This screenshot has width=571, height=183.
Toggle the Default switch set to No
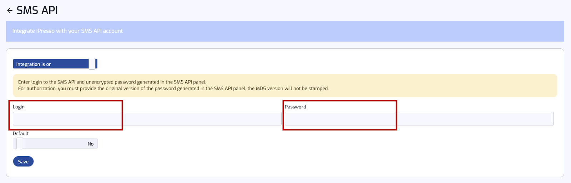coord(55,144)
